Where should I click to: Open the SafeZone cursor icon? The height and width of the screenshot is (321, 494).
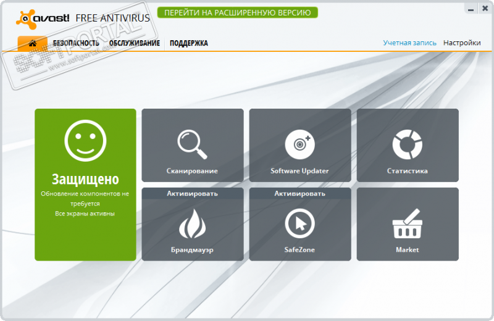(299, 223)
